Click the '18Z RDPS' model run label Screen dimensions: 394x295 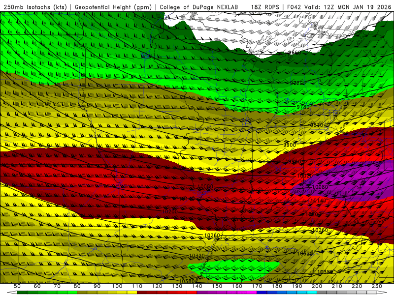click(x=265, y=7)
